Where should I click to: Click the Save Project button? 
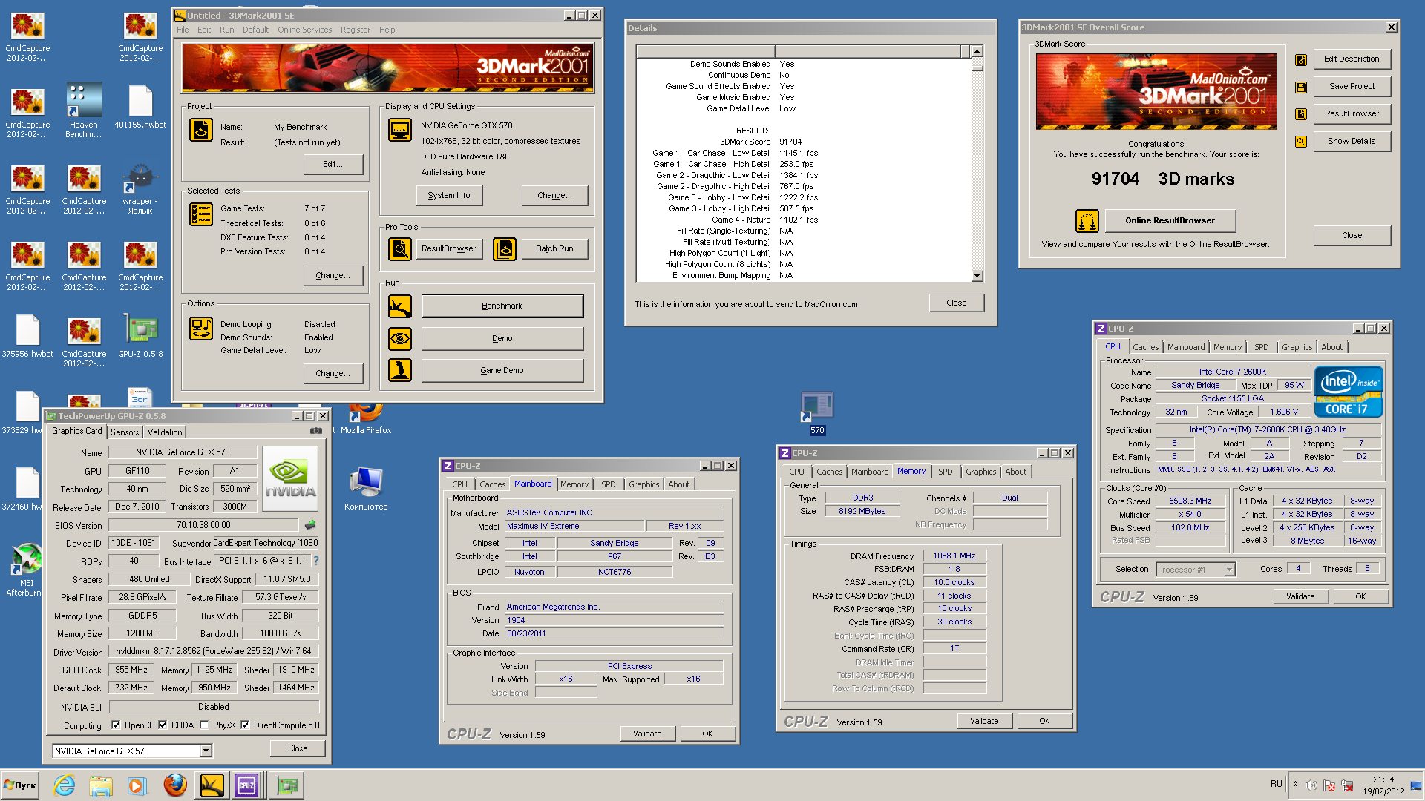(1352, 86)
